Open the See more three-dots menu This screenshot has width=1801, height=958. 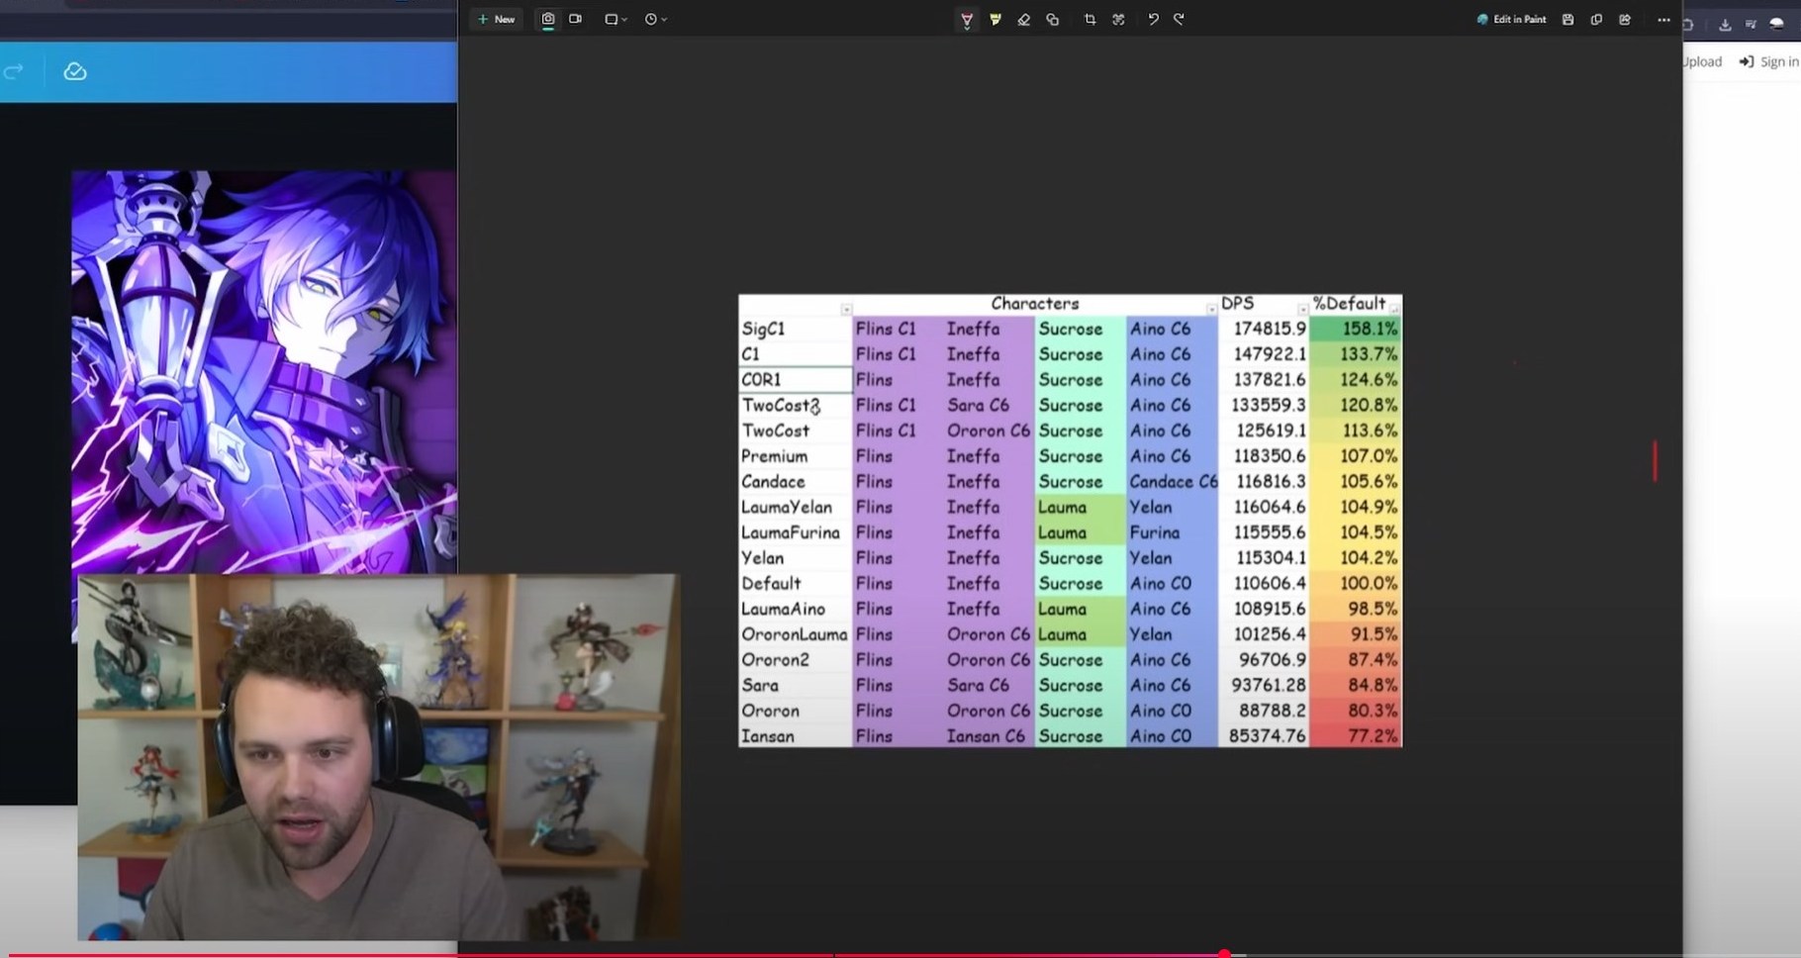point(1663,20)
